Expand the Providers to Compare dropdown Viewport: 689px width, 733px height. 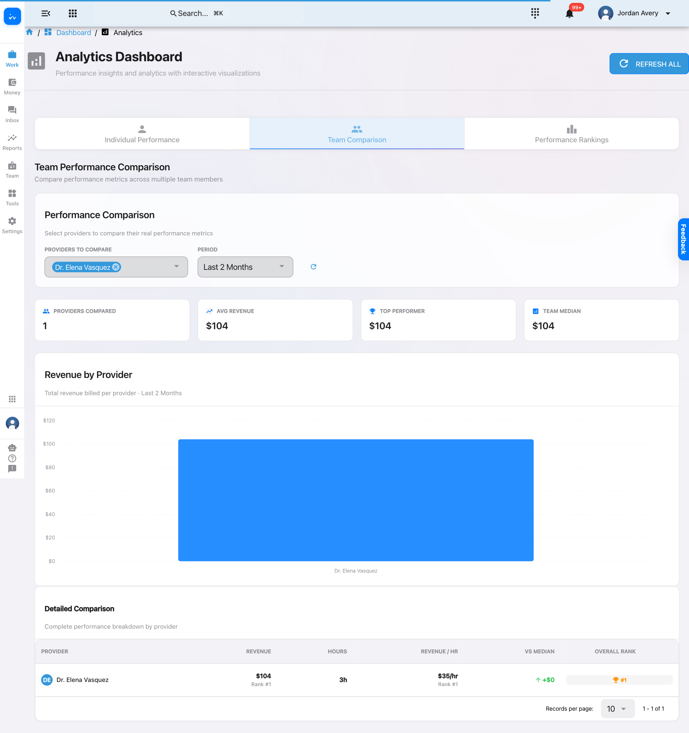[x=116, y=267]
